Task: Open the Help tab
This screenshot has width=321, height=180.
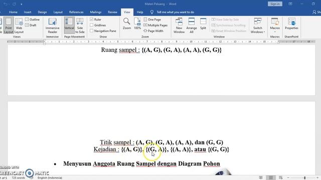Action: [140, 12]
